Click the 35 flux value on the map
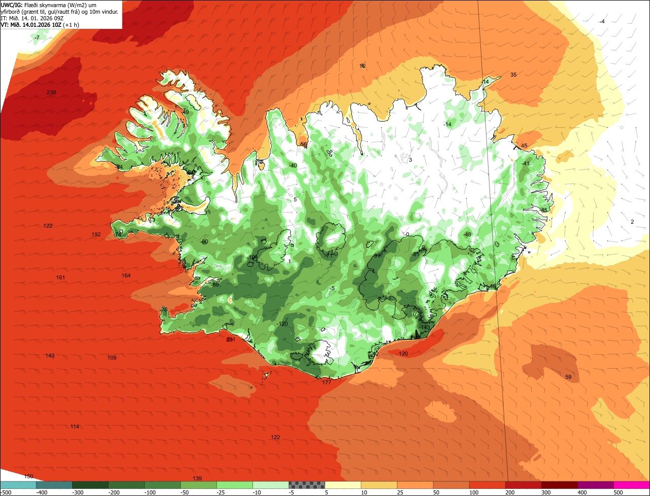This screenshot has height=496, width=650. [x=513, y=75]
